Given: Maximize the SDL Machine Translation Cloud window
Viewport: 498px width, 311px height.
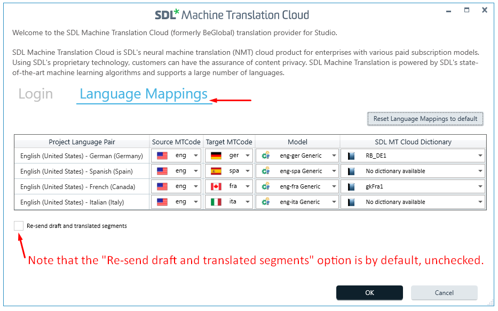Looking at the screenshot, I should click(x=467, y=10).
